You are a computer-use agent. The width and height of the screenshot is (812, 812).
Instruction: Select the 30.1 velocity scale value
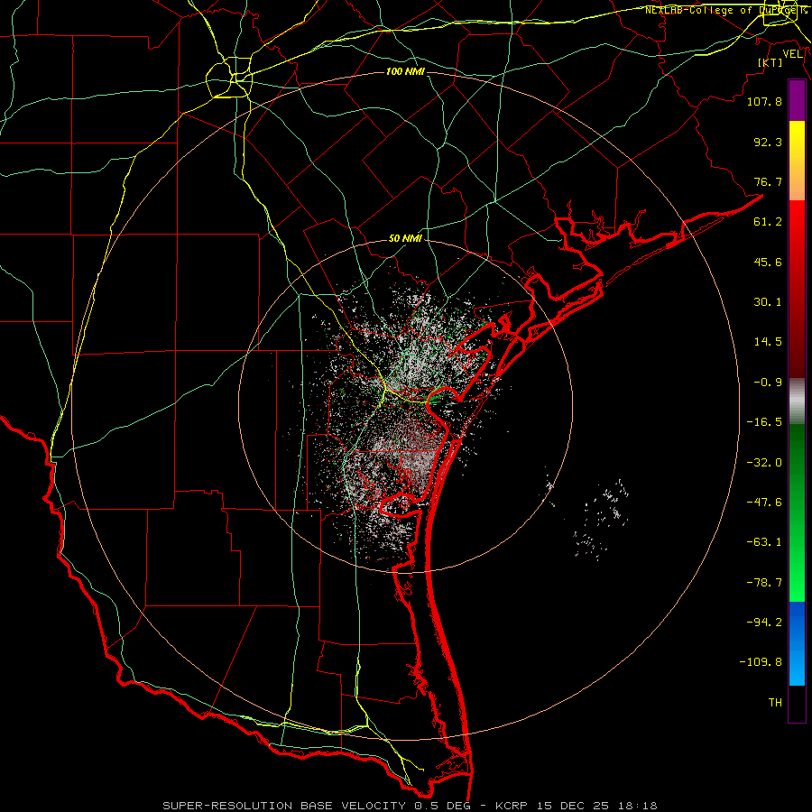(x=768, y=302)
